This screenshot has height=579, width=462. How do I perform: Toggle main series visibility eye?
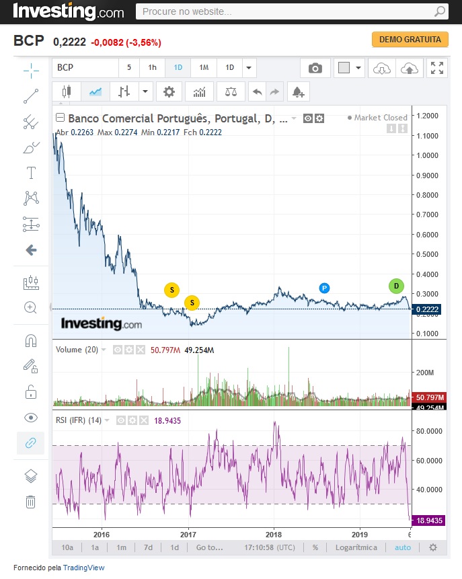[307, 118]
